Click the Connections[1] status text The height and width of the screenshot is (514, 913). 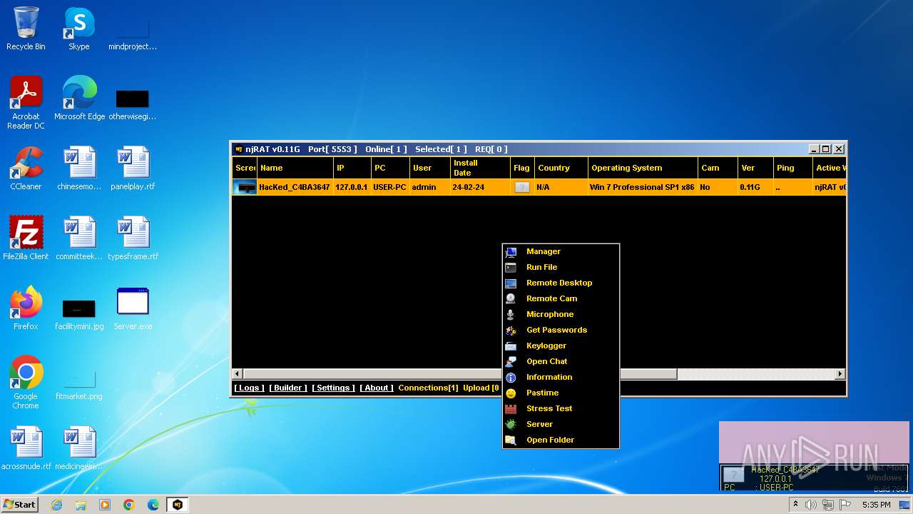click(x=428, y=388)
